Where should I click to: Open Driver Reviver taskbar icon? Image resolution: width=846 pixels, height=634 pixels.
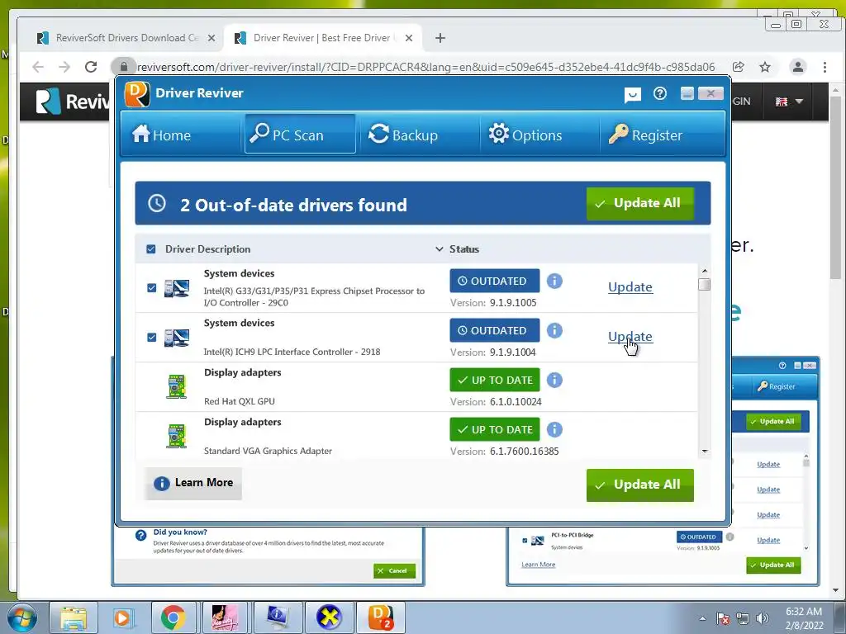pyautogui.click(x=380, y=617)
